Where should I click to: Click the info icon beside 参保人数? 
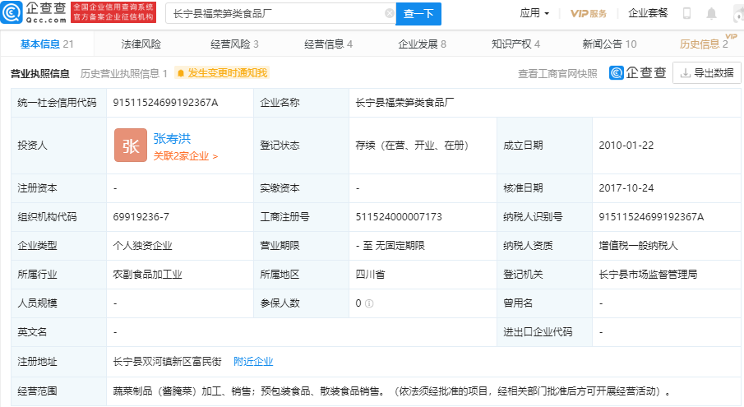click(x=370, y=303)
